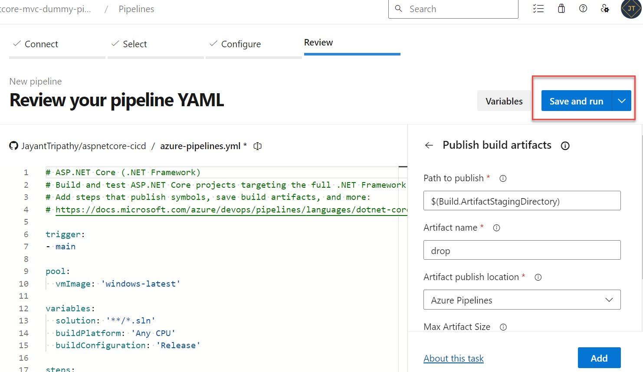Open the Artifact publish location dropdown

[x=522, y=300]
